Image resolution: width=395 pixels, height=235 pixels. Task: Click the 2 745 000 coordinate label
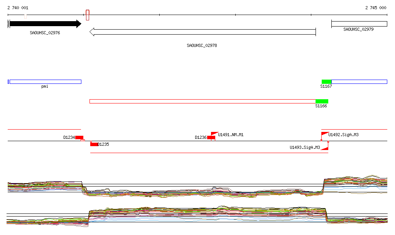coord(376,8)
